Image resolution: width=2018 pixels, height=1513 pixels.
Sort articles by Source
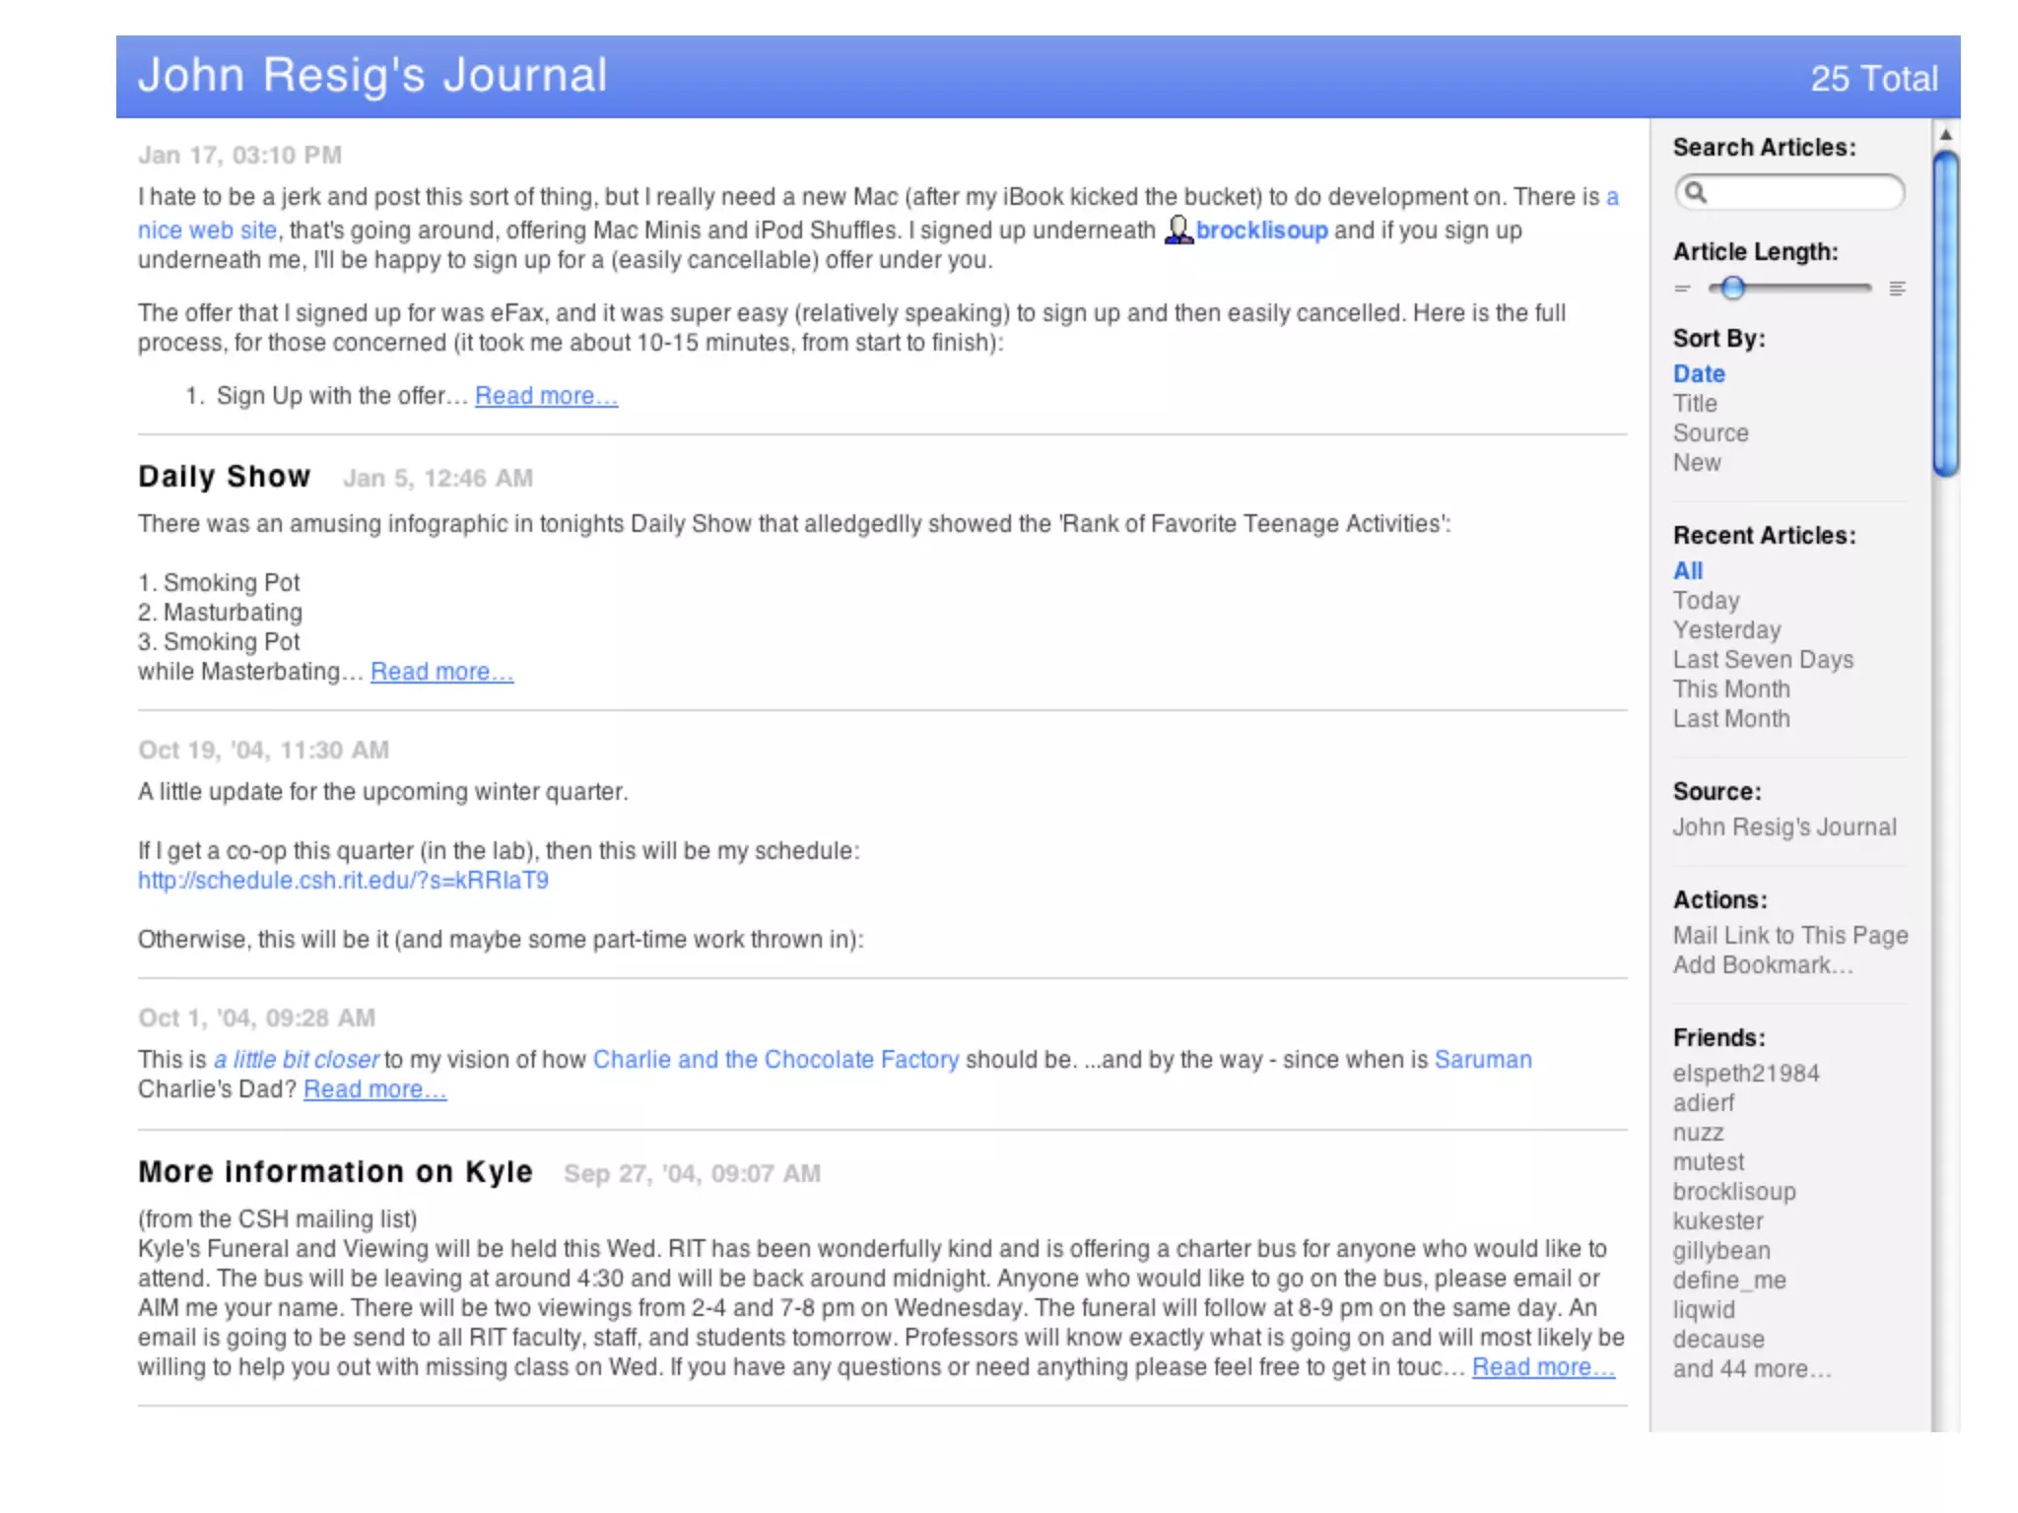pyautogui.click(x=1711, y=433)
